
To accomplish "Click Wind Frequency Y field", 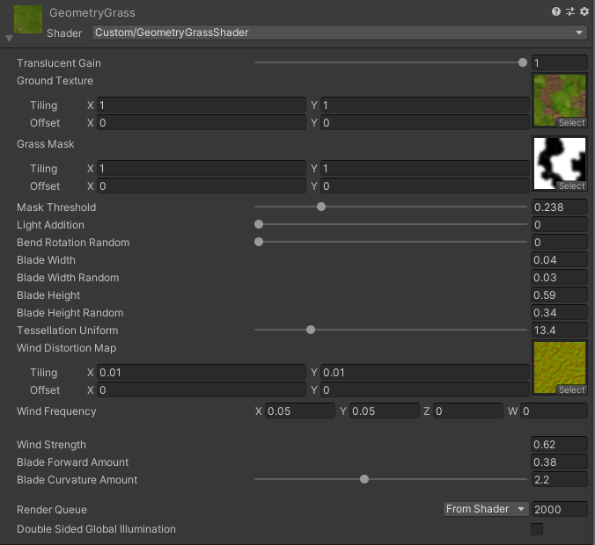I will coord(384,411).
